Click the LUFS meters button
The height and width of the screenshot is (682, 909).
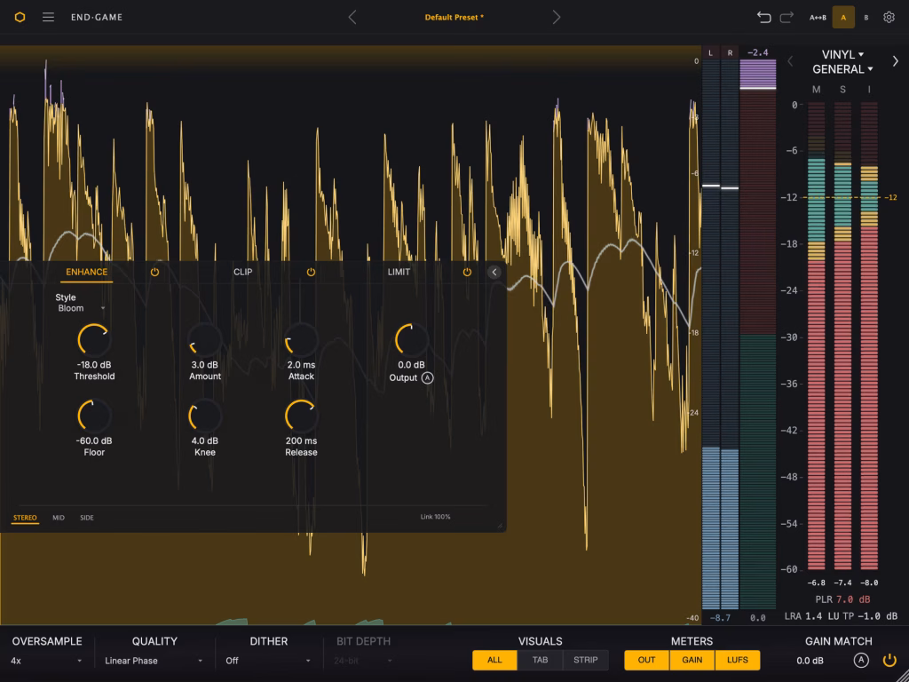(738, 660)
